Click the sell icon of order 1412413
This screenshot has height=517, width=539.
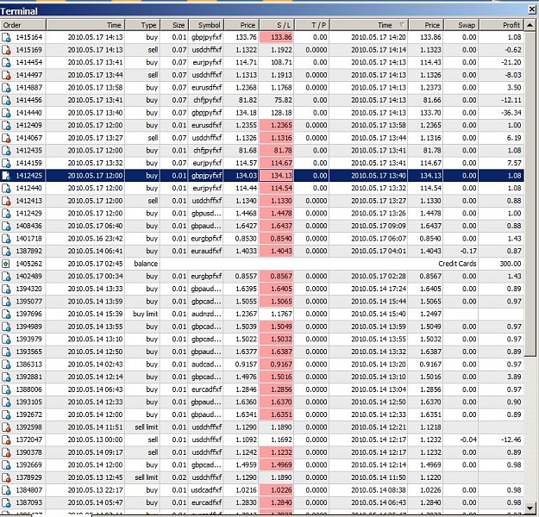click(x=6, y=201)
